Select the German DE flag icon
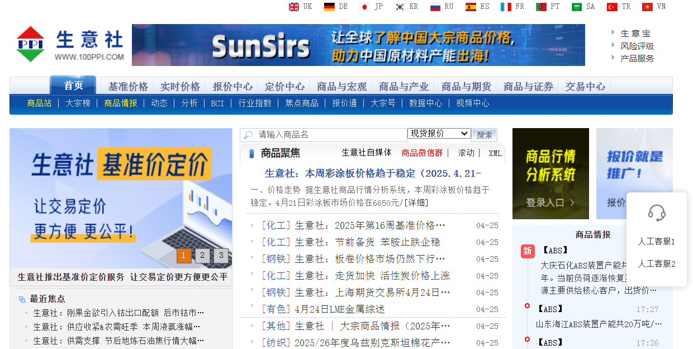 pos(329,7)
